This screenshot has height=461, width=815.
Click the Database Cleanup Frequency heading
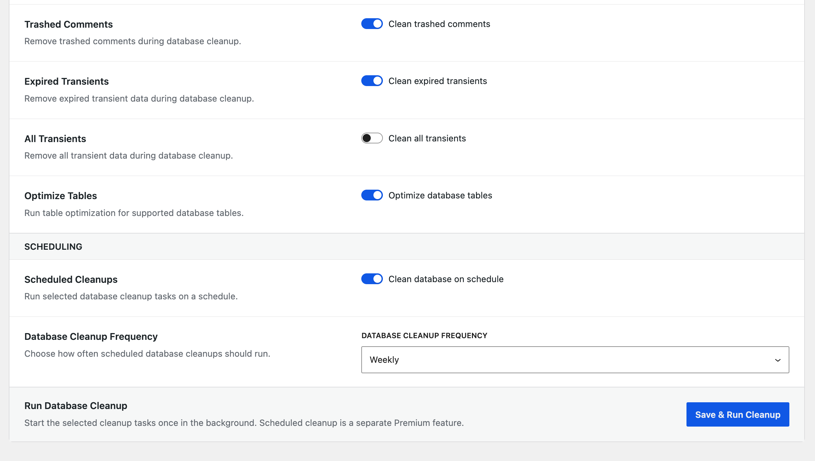[x=91, y=336]
